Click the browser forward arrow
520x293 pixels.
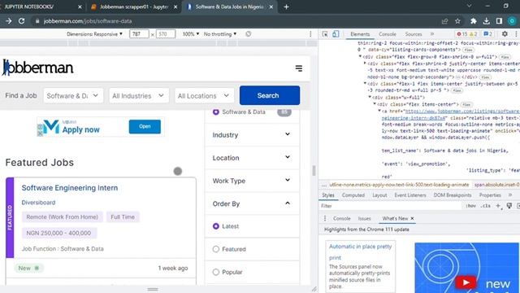click(x=9, y=21)
